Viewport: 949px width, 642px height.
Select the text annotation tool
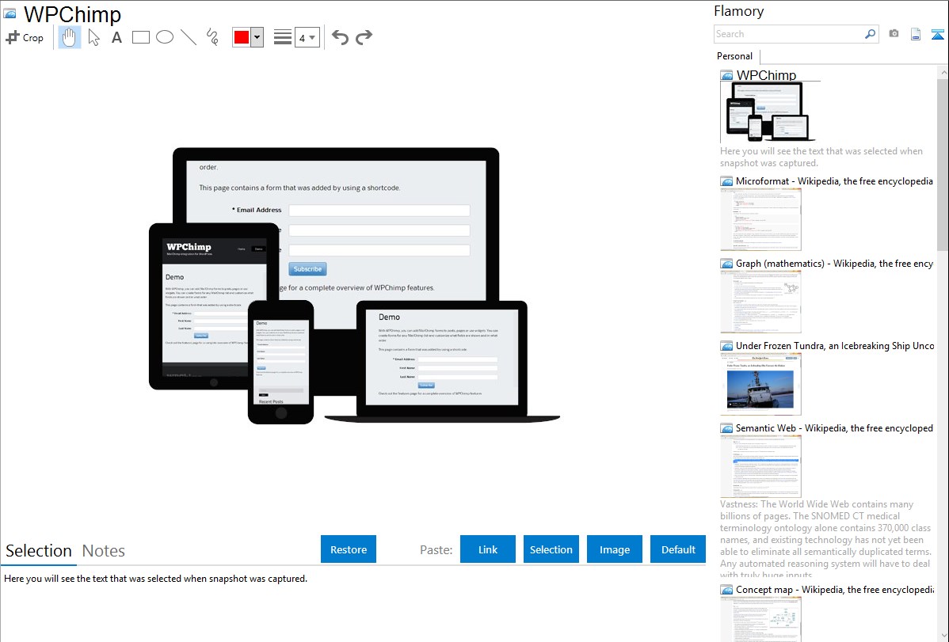coord(116,37)
